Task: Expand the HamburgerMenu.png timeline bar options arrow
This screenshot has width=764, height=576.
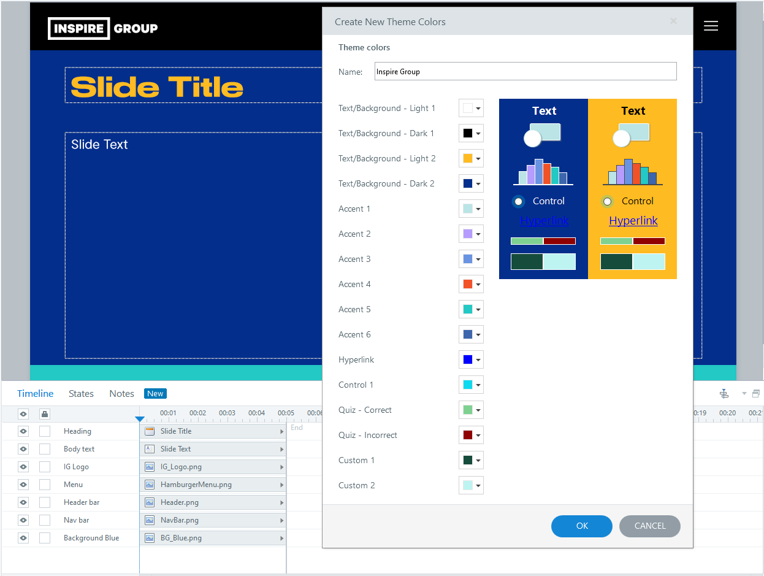Action: (x=281, y=484)
